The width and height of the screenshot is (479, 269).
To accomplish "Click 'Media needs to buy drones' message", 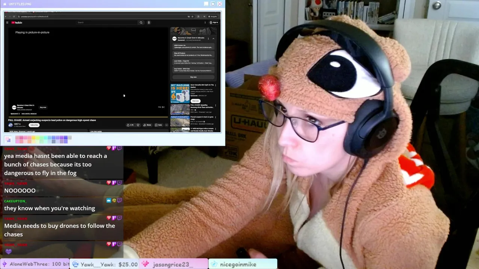I will tap(60, 230).
